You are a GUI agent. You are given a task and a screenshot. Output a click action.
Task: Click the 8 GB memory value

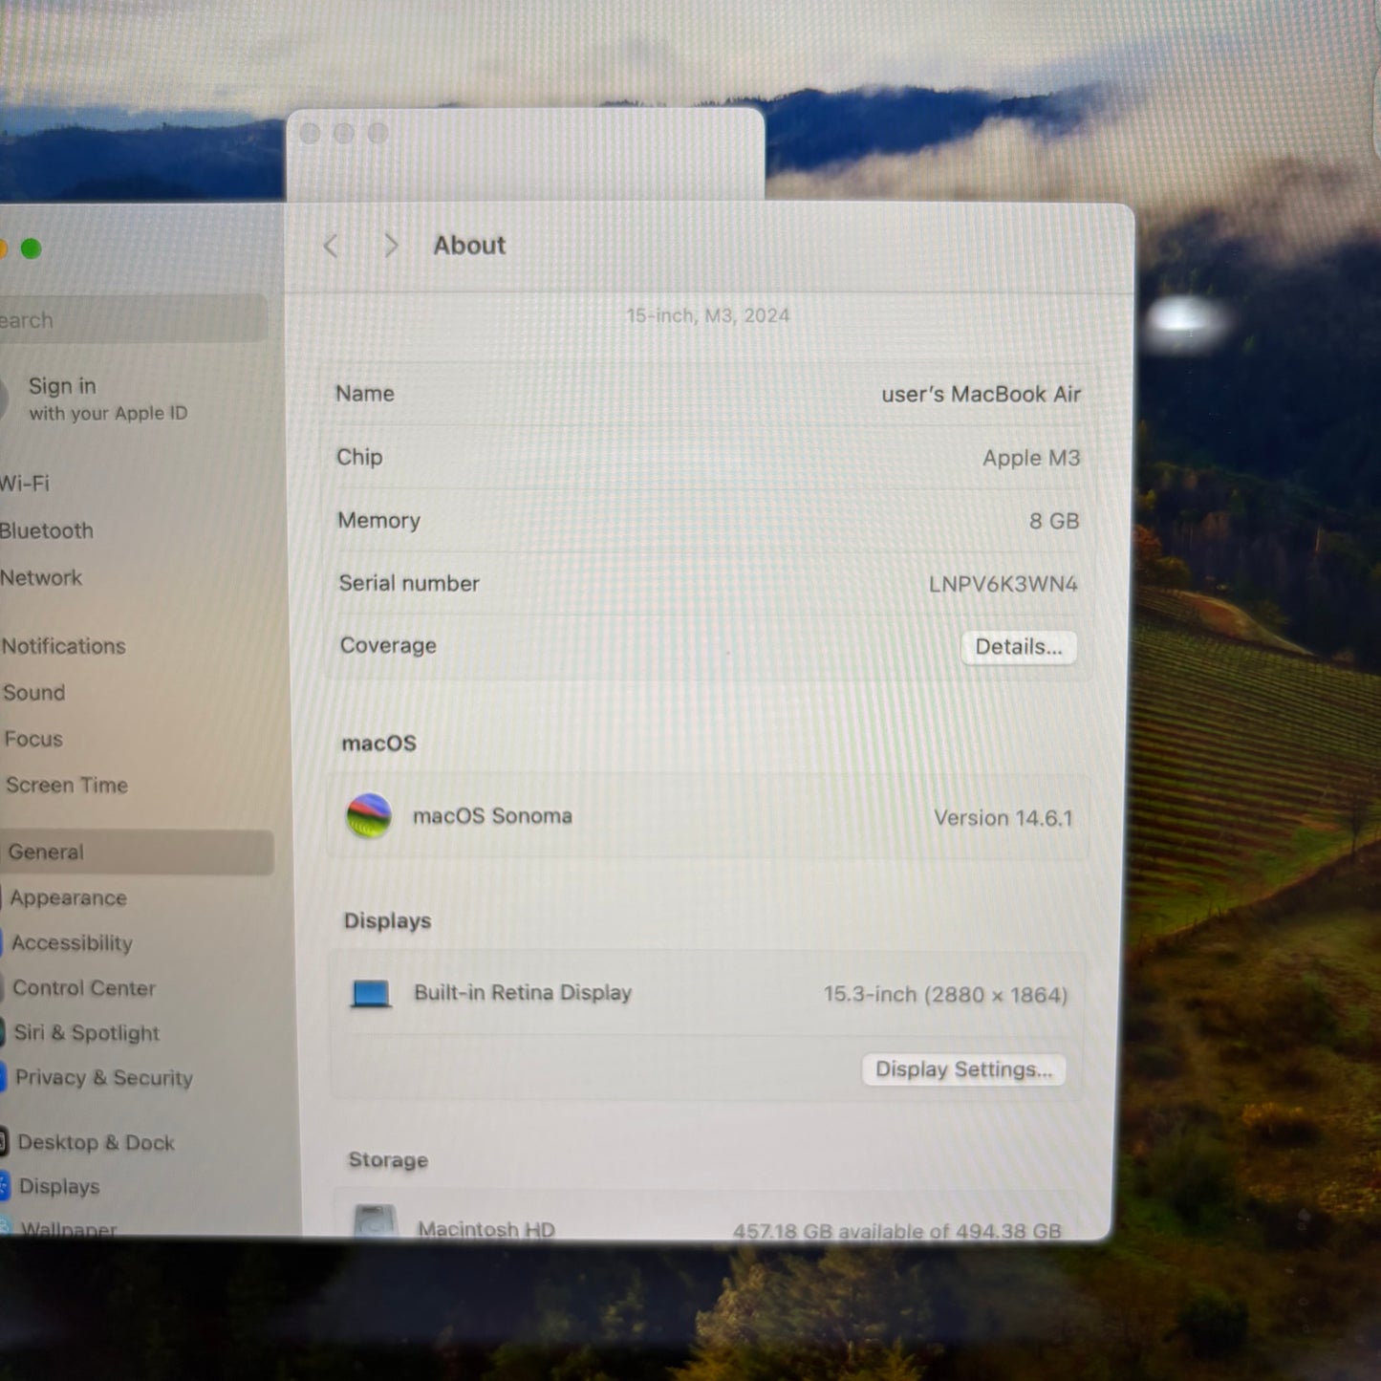[1054, 521]
